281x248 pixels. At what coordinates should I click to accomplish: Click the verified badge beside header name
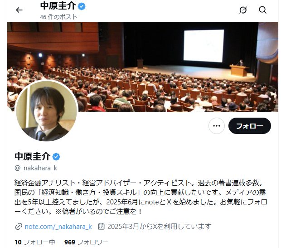click(x=82, y=6)
